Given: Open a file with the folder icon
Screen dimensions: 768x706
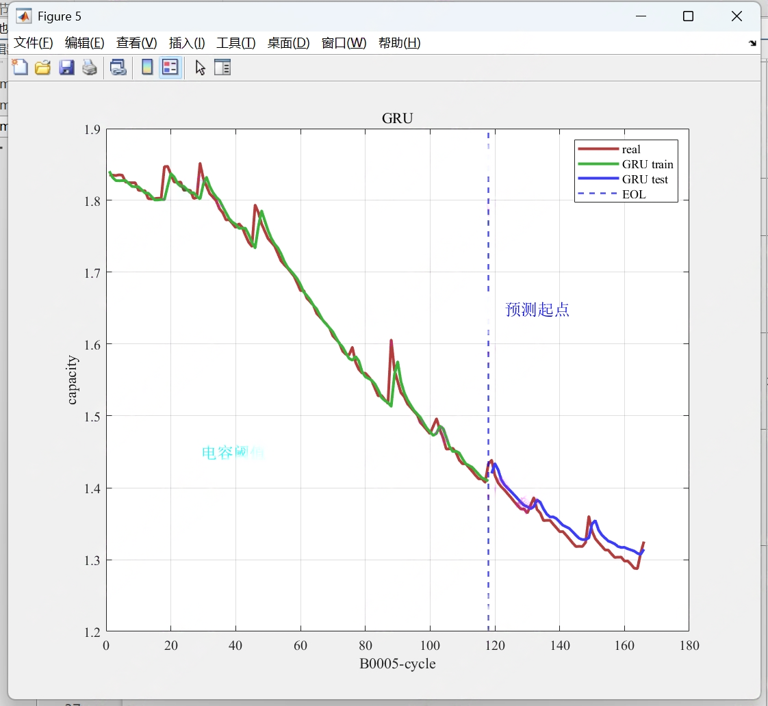Looking at the screenshot, I should pyautogui.click(x=43, y=67).
